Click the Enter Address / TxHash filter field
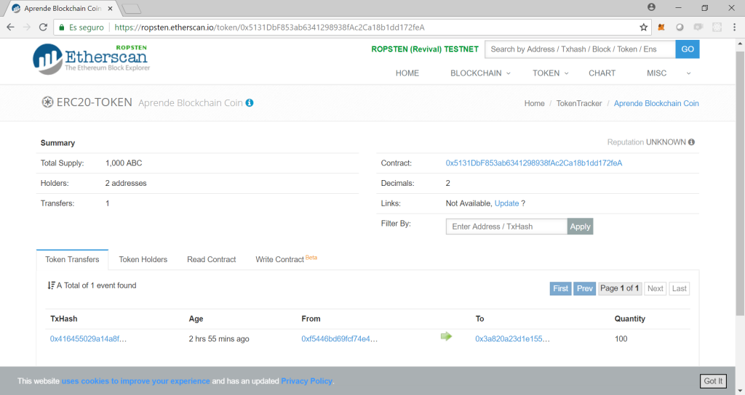The width and height of the screenshot is (745, 395). (x=506, y=227)
